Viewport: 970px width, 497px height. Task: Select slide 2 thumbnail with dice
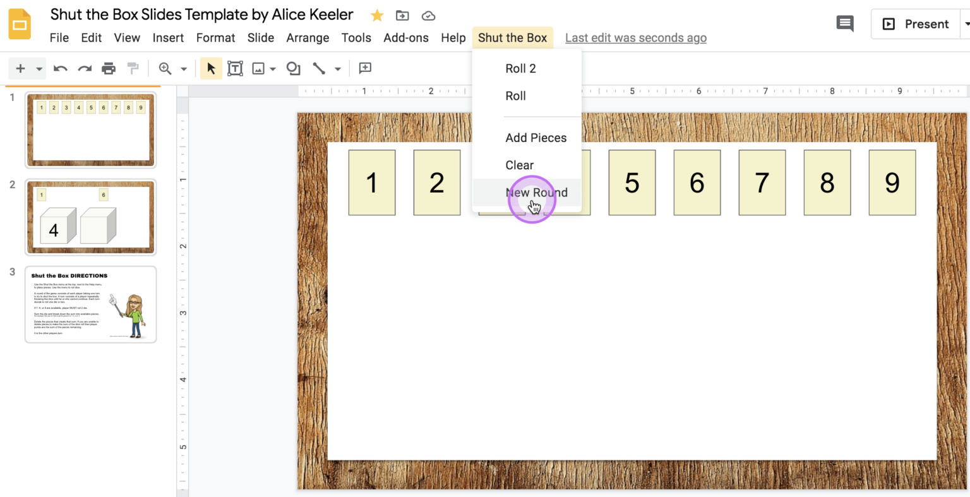pos(90,217)
